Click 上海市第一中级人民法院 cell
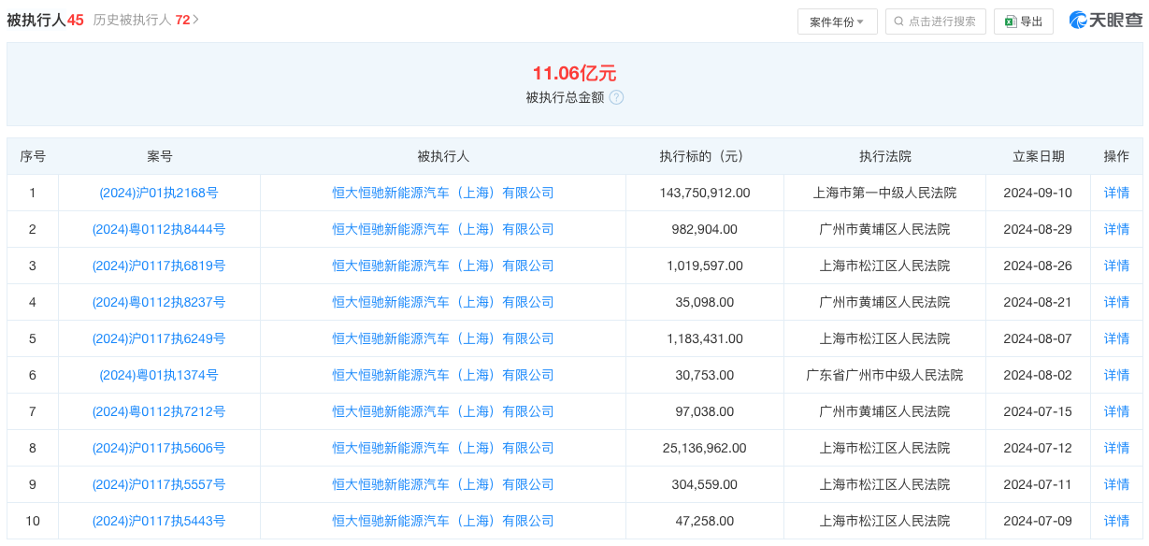The height and width of the screenshot is (546, 1149). pos(884,193)
